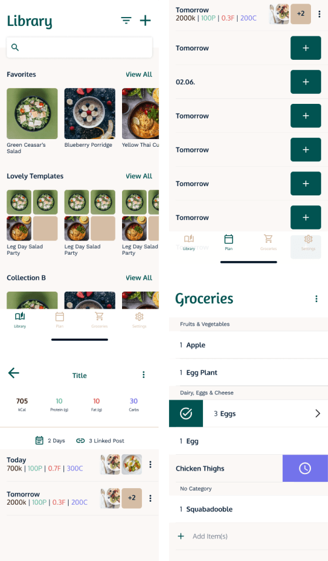The width and height of the screenshot is (328, 561).
Task: Open the Blueberry Porridge favorite thumbnail
Action: 90,113
